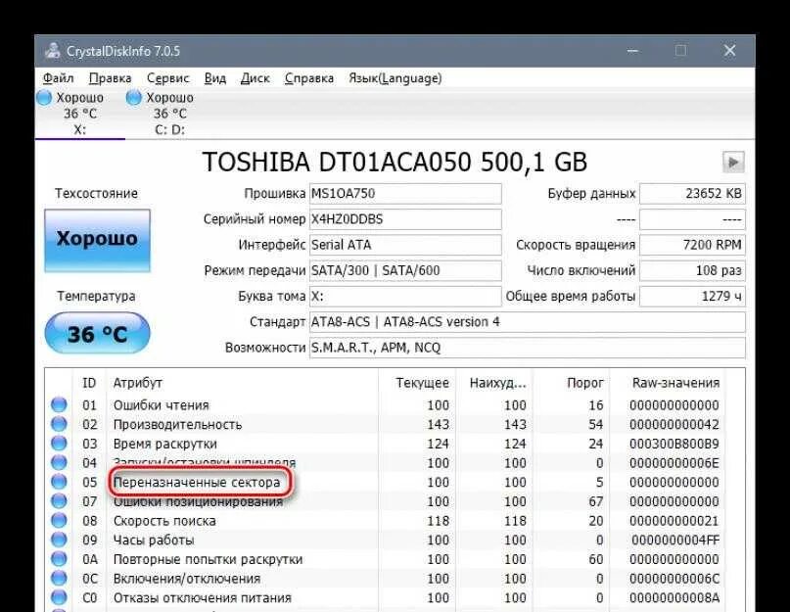This screenshot has width=790, height=612.
Task: Click the status orb for attribute C0
Action: [59, 597]
